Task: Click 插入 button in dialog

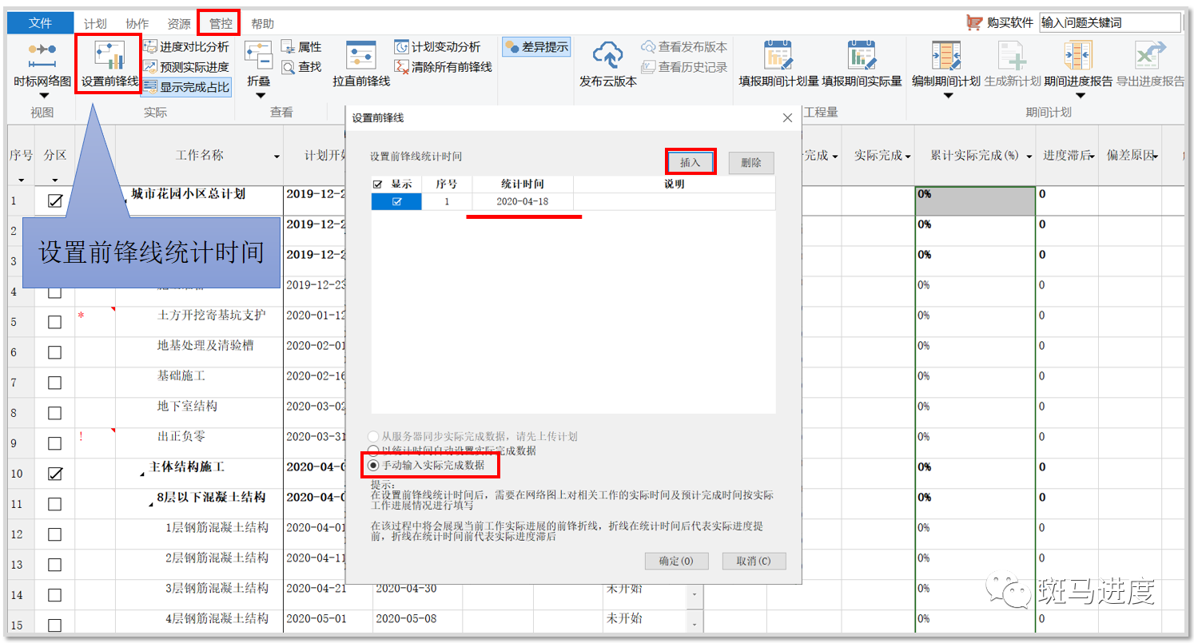Action: pyautogui.click(x=690, y=162)
